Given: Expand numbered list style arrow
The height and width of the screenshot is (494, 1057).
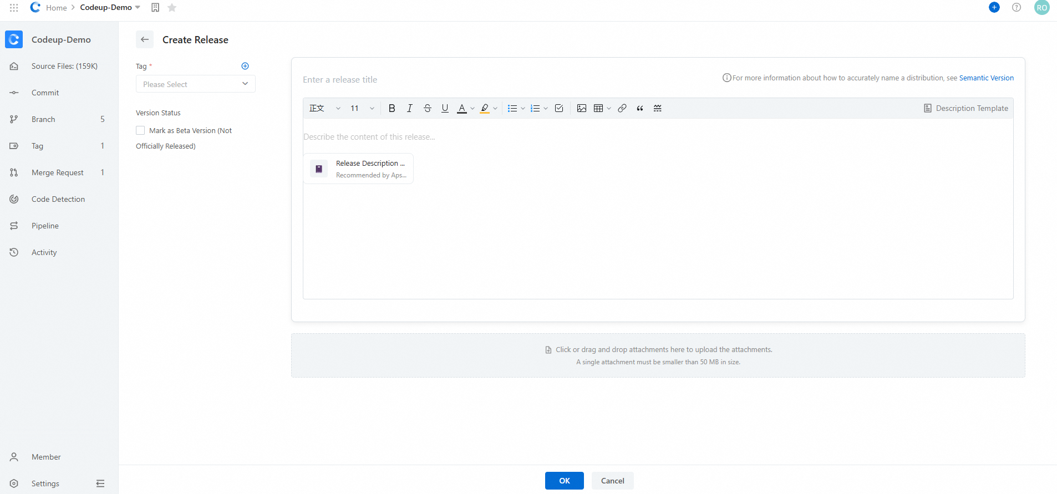Looking at the screenshot, I should point(546,108).
